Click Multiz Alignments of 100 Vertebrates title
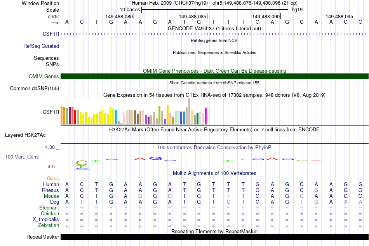Screen dimensions: 369x246 [x=214, y=173]
